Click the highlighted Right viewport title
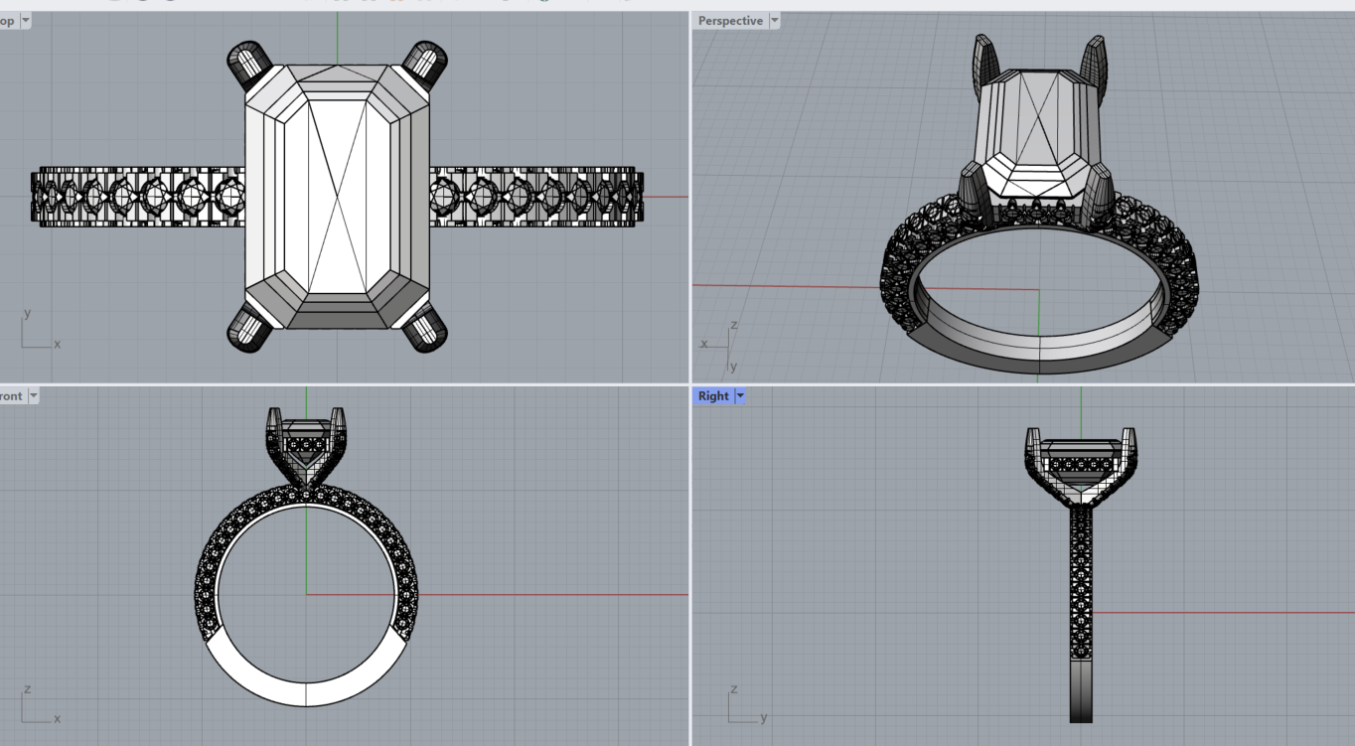 coord(713,396)
